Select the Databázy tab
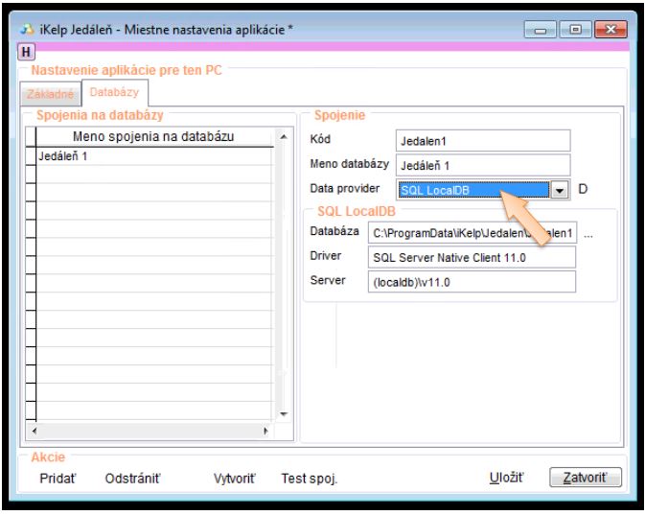The width and height of the screenshot is (645, 515). point(114,93)
